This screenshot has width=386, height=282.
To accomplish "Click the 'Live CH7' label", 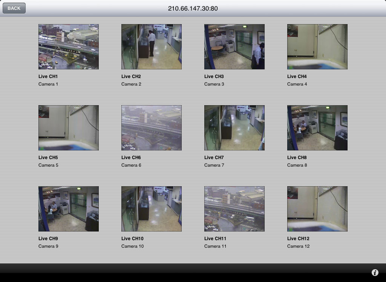I will [x=214, y=157].
